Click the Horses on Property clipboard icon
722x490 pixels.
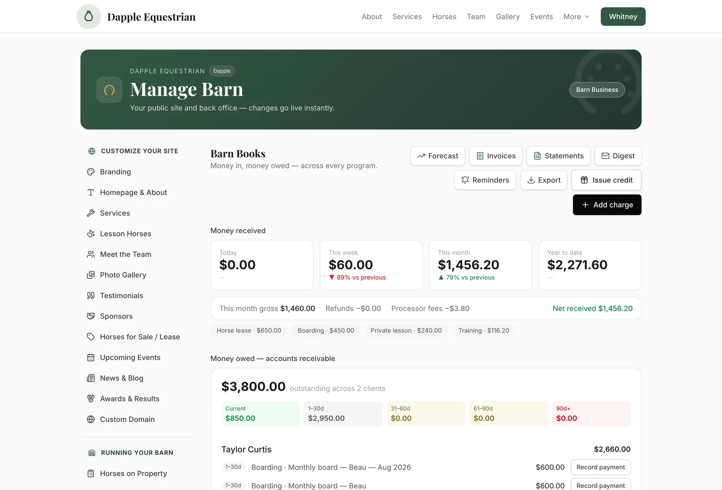91,473
